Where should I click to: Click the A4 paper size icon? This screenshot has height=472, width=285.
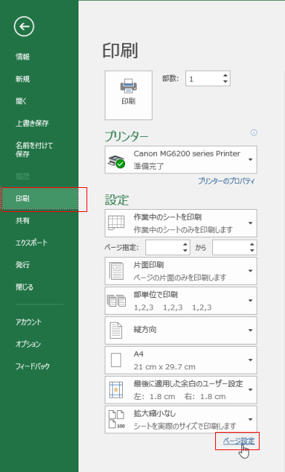point(116,360)
